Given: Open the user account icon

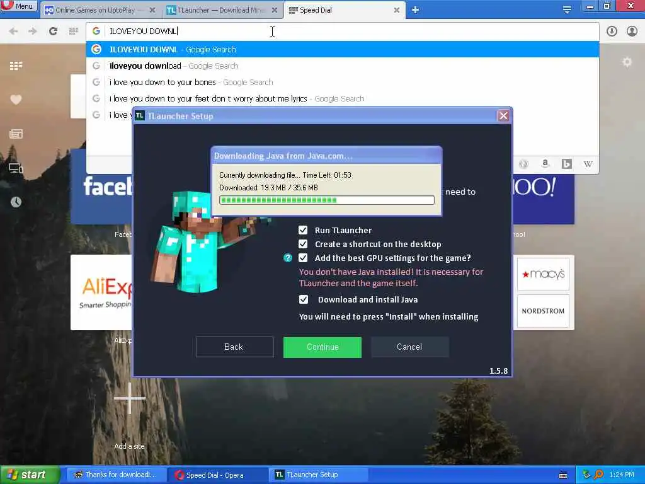Looking at the screenshot, I should (632, 32).
